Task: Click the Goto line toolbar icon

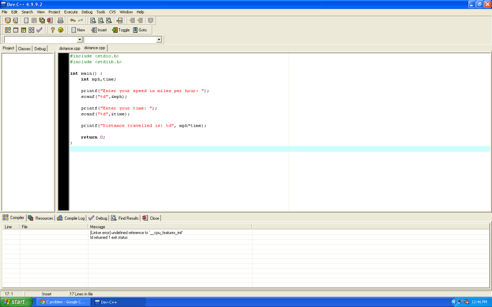Action: tap(120, 21)
